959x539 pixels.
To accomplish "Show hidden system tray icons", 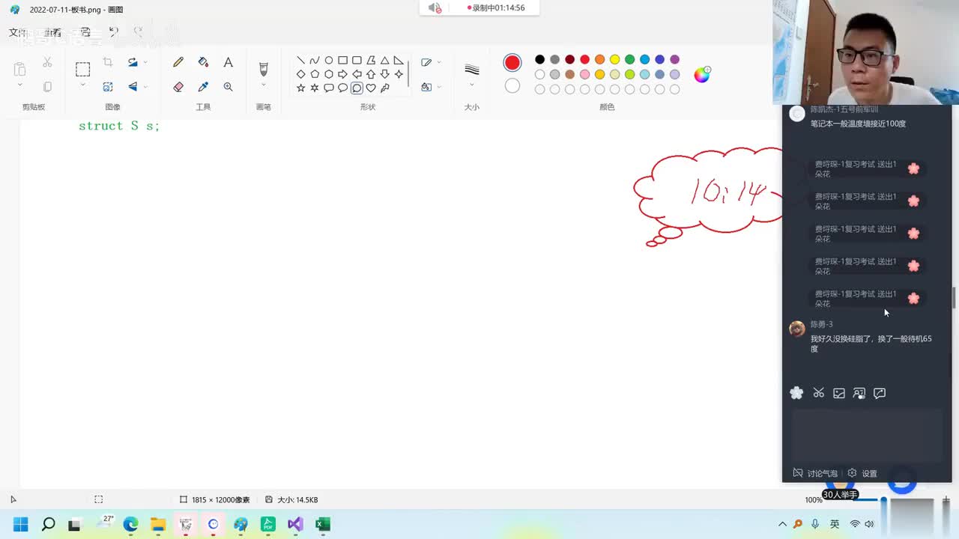I will [783, 524].
